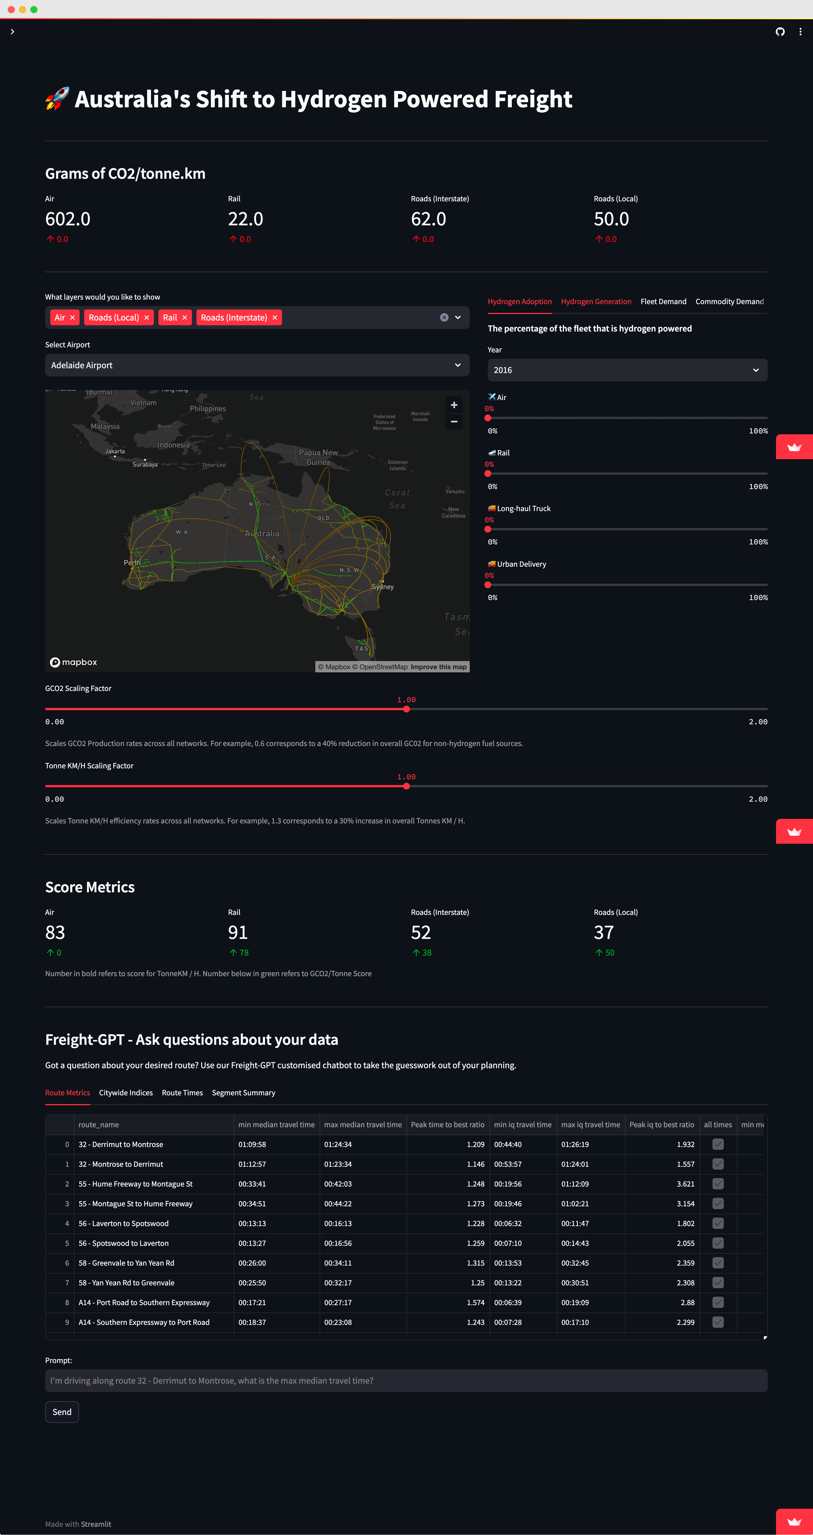Zoom in on the map
813x1535 pixels.
pyautogui.click(x=454, y=405)
